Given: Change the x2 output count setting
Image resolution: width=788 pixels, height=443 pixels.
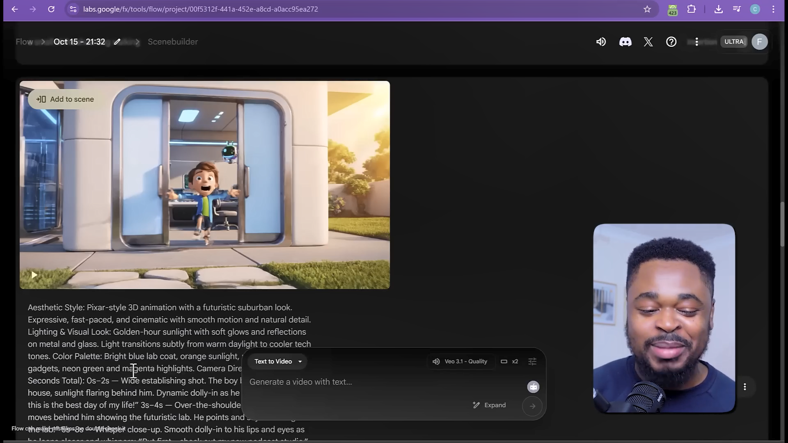Looking at the screenshot, I should tap(509, 361).
